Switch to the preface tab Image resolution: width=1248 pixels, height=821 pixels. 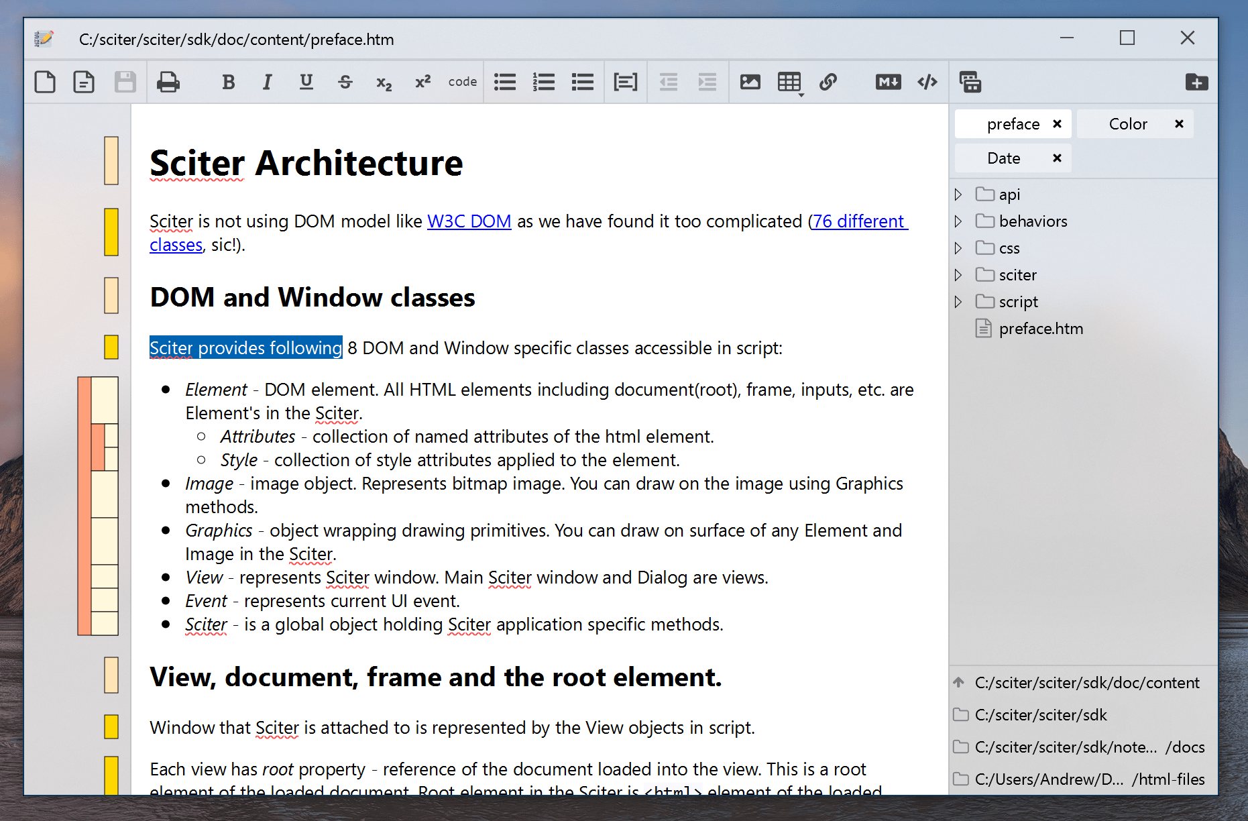[1013, 124]
